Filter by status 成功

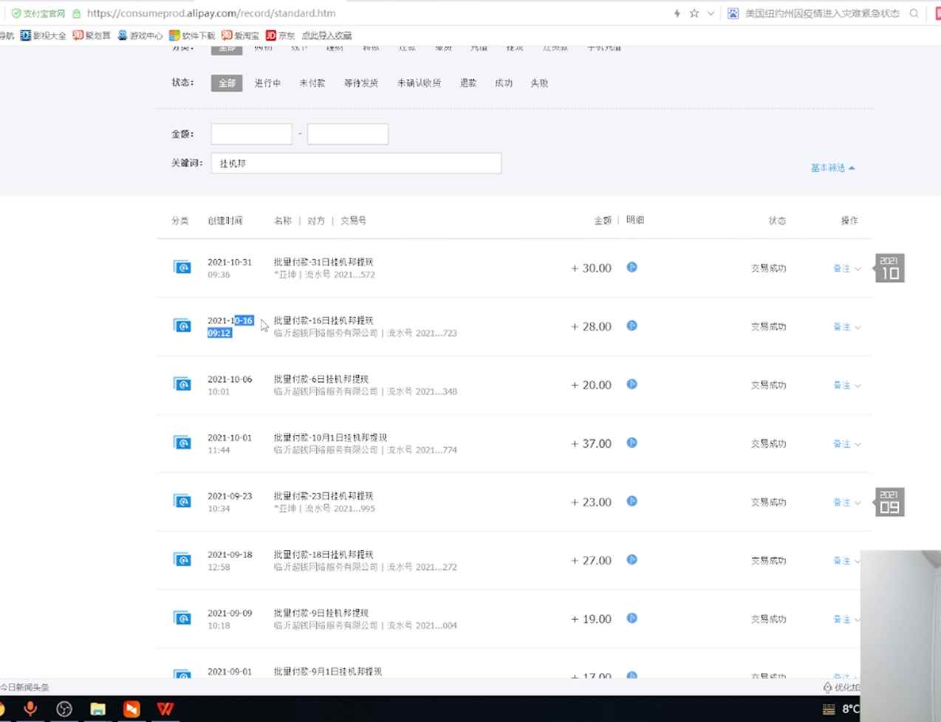(x=504, y=83)
